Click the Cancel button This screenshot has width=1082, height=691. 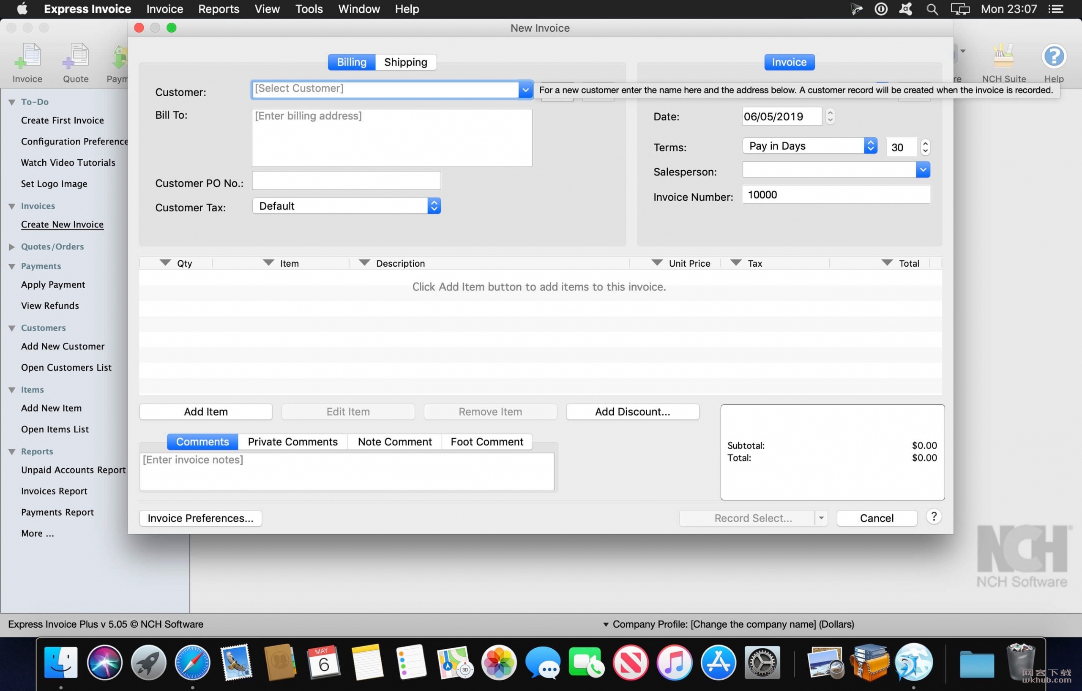pyautogui.click(x=876, y=518)
